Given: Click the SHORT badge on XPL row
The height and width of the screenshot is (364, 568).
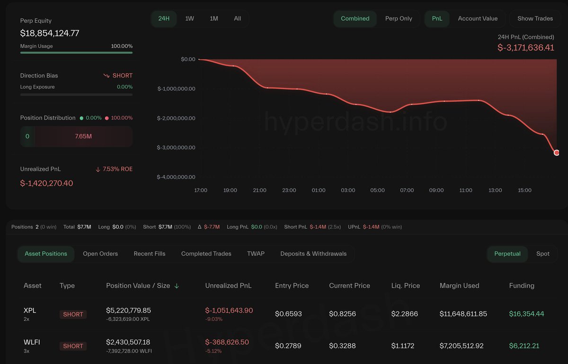Looking at the screenshot, I should [x=73, y=314].
